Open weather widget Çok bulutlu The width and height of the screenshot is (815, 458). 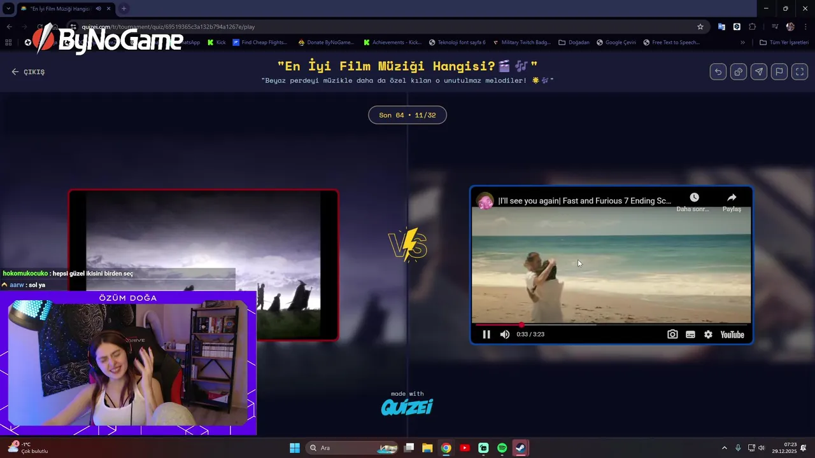[28, 448]
